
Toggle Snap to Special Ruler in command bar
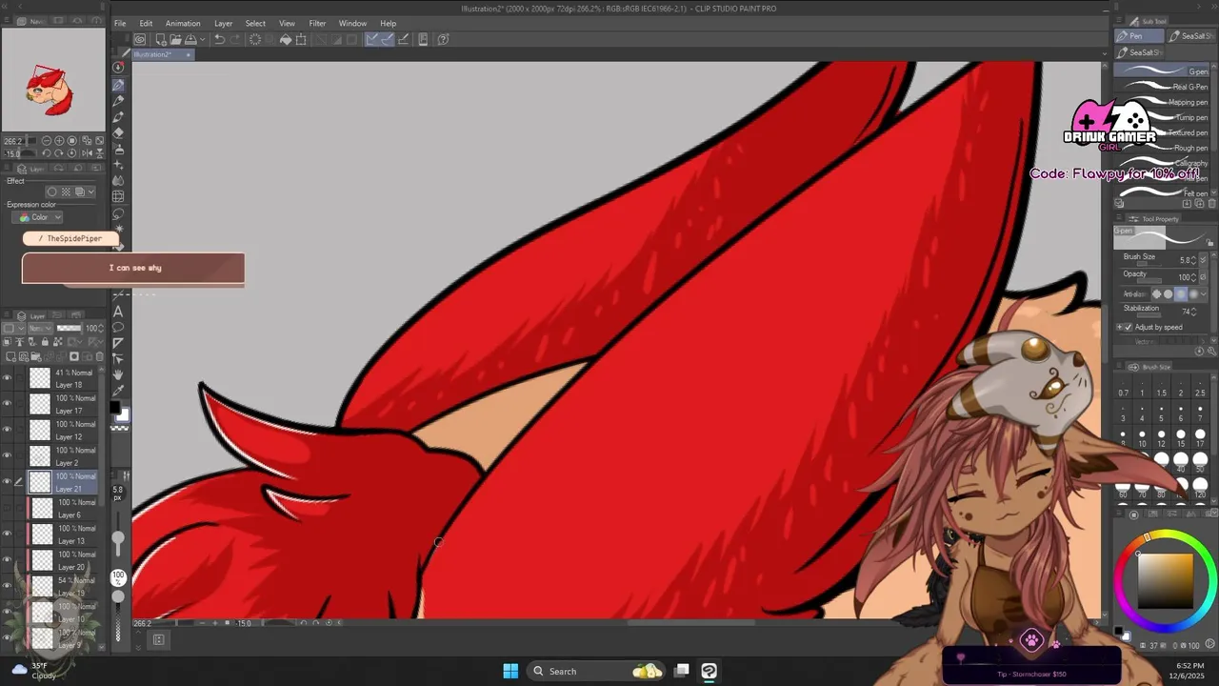[x=388, y=39]
